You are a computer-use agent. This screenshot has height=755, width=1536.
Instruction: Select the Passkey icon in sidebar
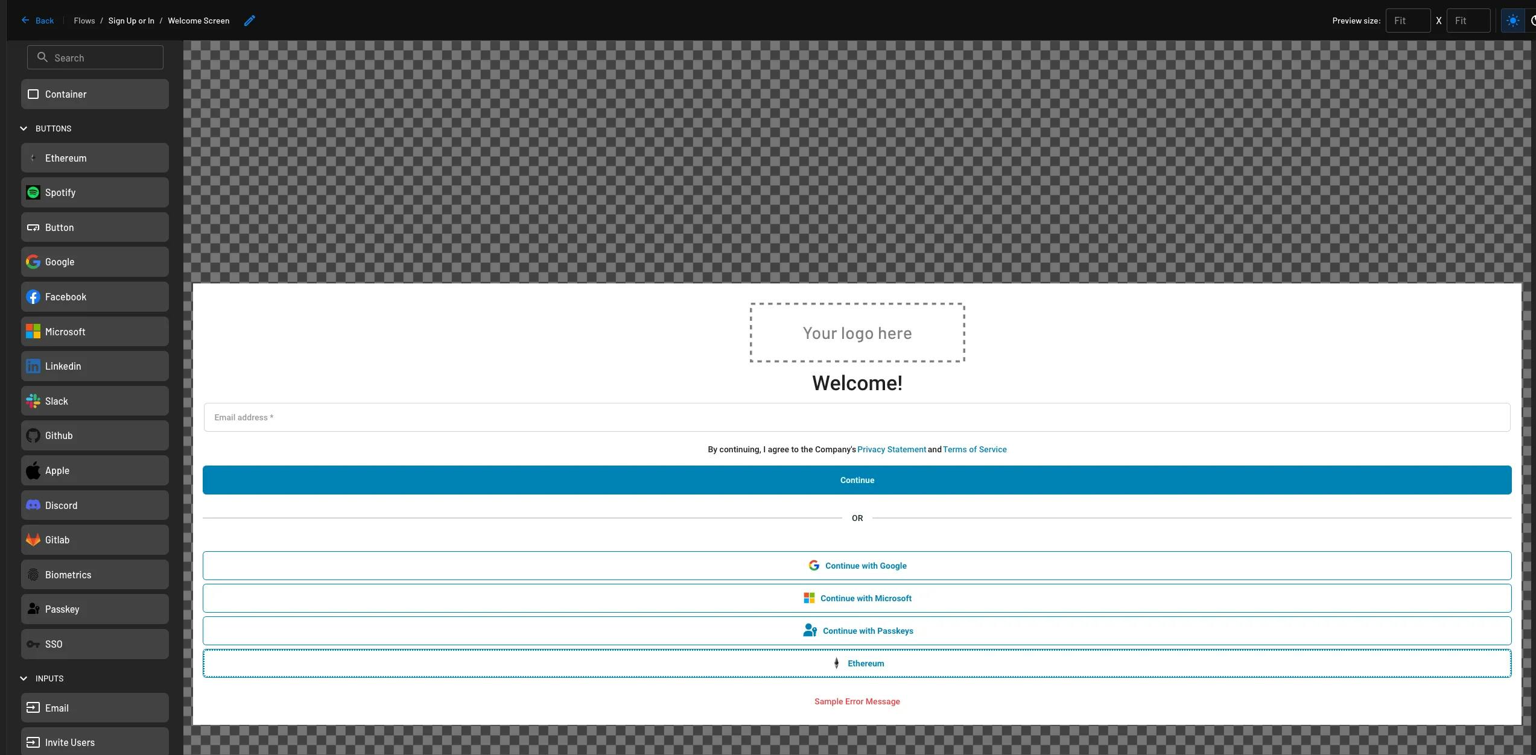(33, 609)
